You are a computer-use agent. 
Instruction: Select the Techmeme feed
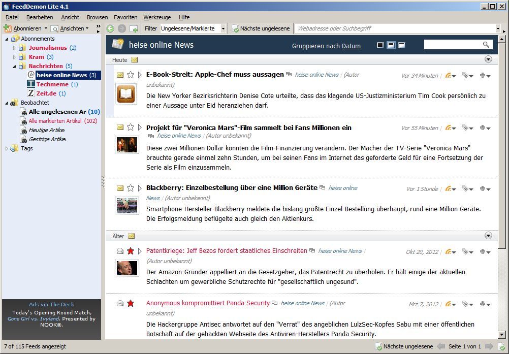tap(52, 84)
